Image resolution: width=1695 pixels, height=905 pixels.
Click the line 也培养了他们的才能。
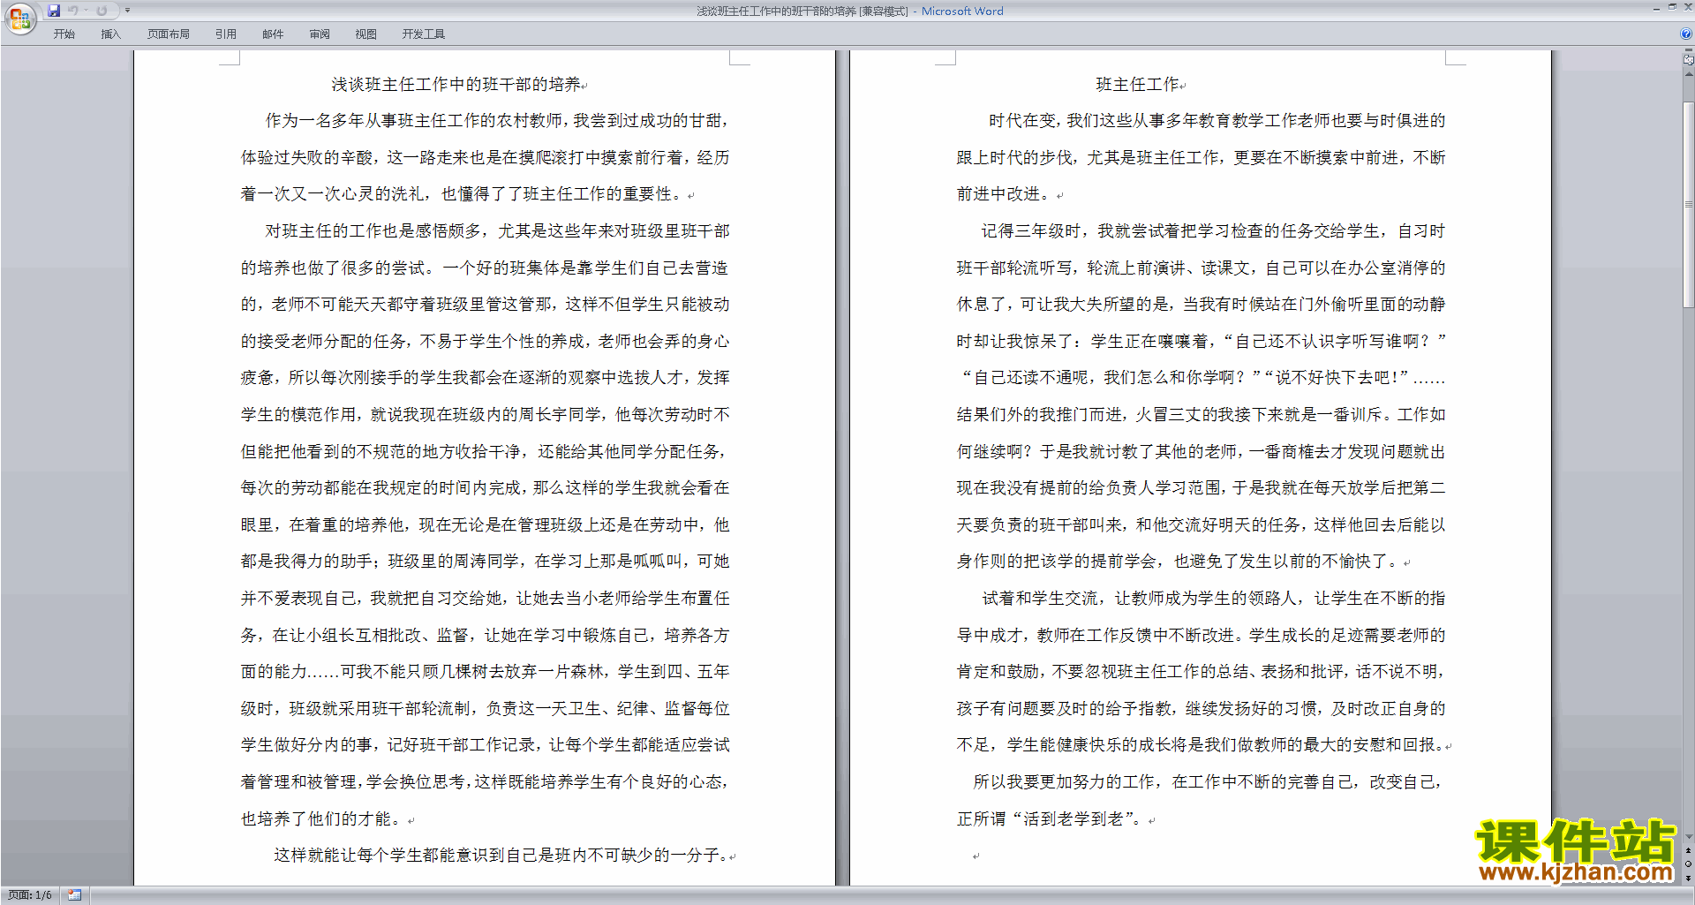pyautogui.click(x=323, y=819)
